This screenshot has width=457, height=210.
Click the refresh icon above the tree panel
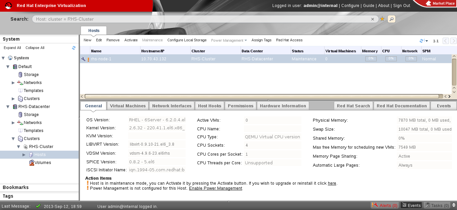74,48
